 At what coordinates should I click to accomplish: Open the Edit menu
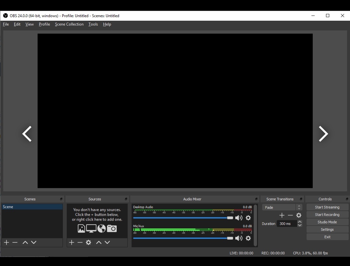point(17,24)
